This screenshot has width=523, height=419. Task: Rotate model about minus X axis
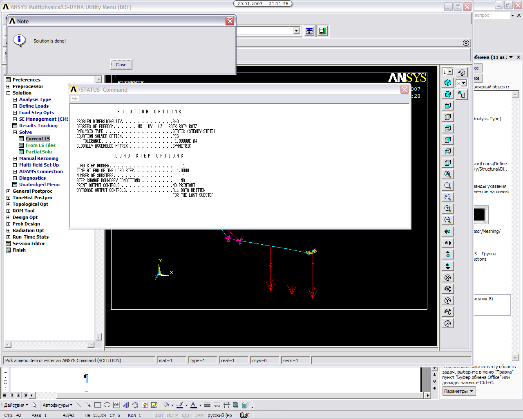coord(448,277)
